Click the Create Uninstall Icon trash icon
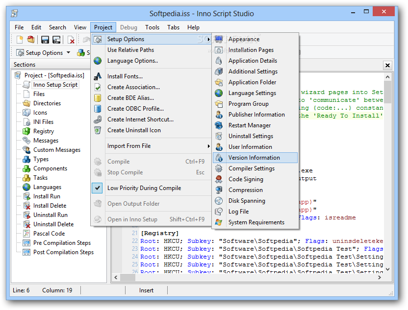This screenshot has height=310, width=408. click(98, 130)
